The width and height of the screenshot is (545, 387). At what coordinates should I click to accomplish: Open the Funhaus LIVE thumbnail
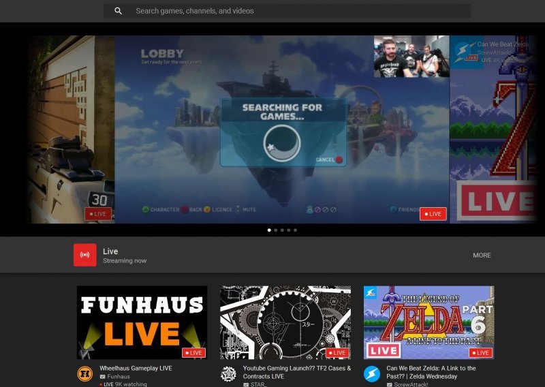[x=142, y=322]
